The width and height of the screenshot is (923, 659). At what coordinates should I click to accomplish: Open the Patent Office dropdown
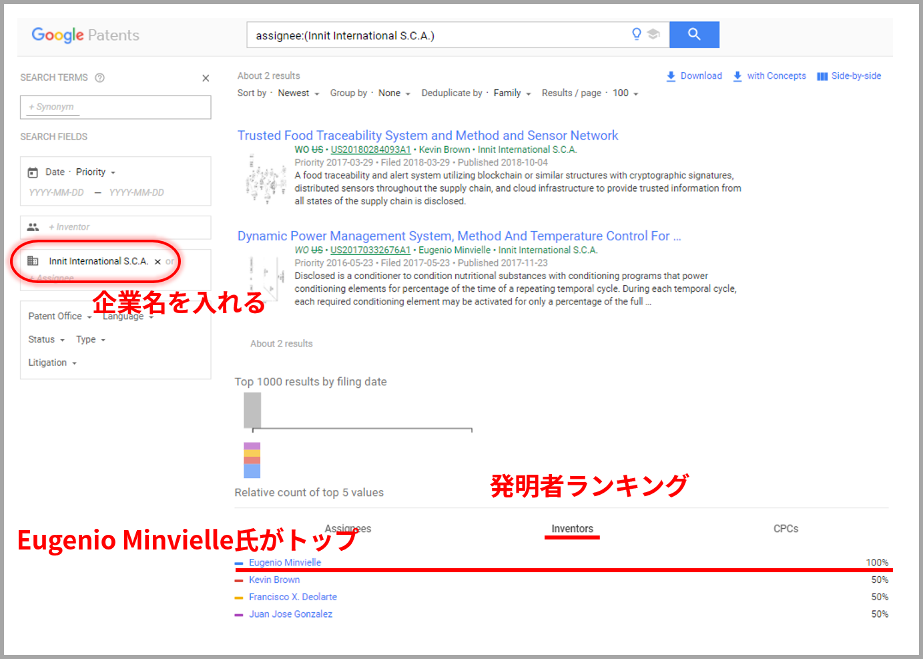60,316
